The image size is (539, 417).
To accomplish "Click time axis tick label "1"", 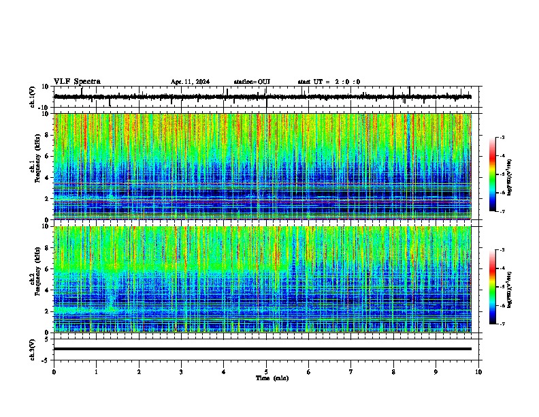I will click(x=96, y=372).
